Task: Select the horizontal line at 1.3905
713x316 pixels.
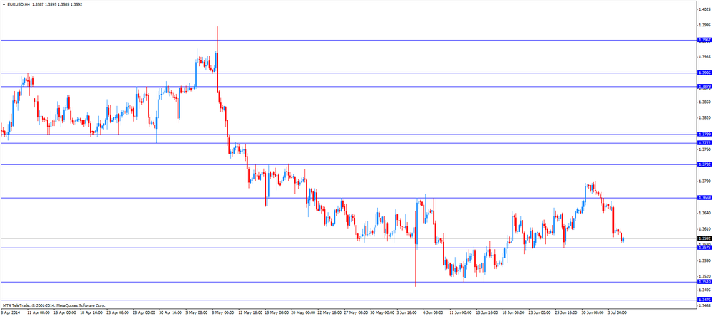Action: pyautogui.click(x=349, y=73)
